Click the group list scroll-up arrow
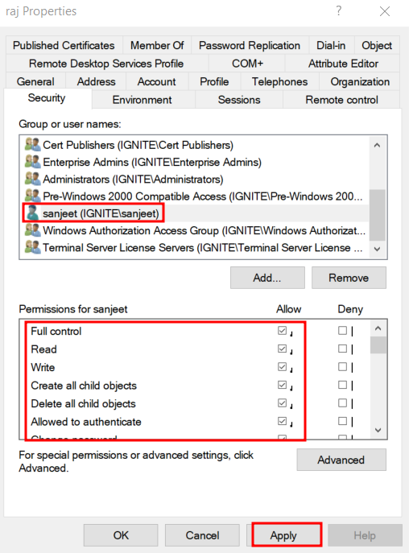 tap(377, 145)
